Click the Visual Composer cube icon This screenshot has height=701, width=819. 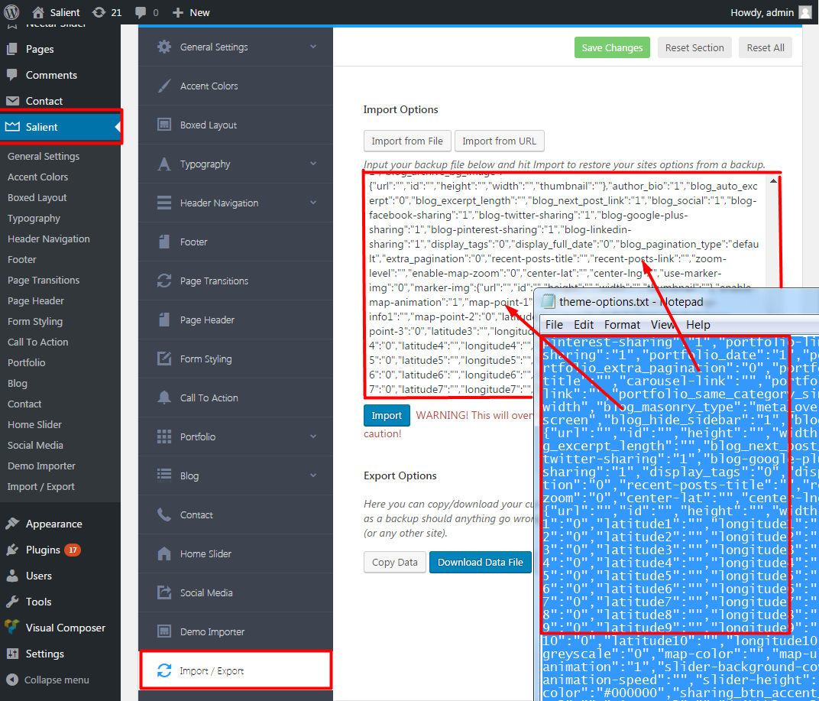pyautogui.click(x=12, y=628)
